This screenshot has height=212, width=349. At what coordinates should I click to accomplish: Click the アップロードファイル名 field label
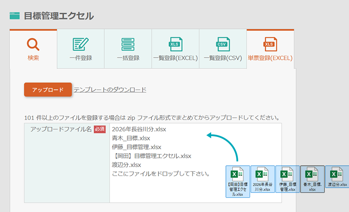pyautogui.click(x=61, y=129)
